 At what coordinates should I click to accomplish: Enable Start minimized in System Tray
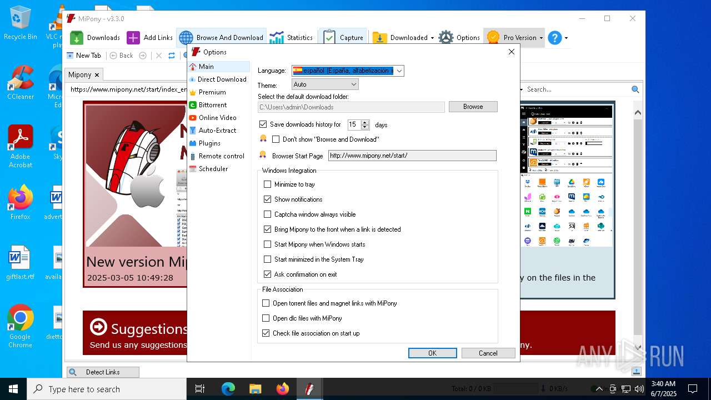(268, 259)
